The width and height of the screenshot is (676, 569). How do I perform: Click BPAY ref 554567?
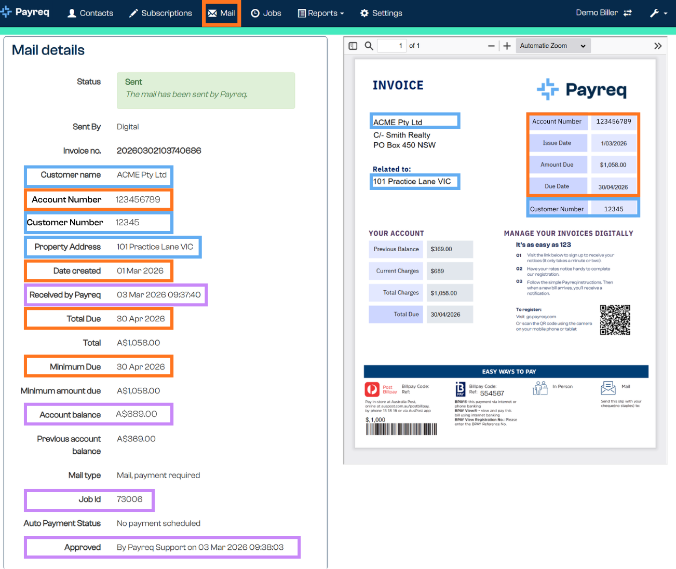(x=492, y=393)
